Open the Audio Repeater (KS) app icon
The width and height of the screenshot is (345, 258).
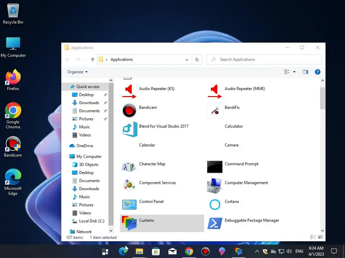pos(129,91)
